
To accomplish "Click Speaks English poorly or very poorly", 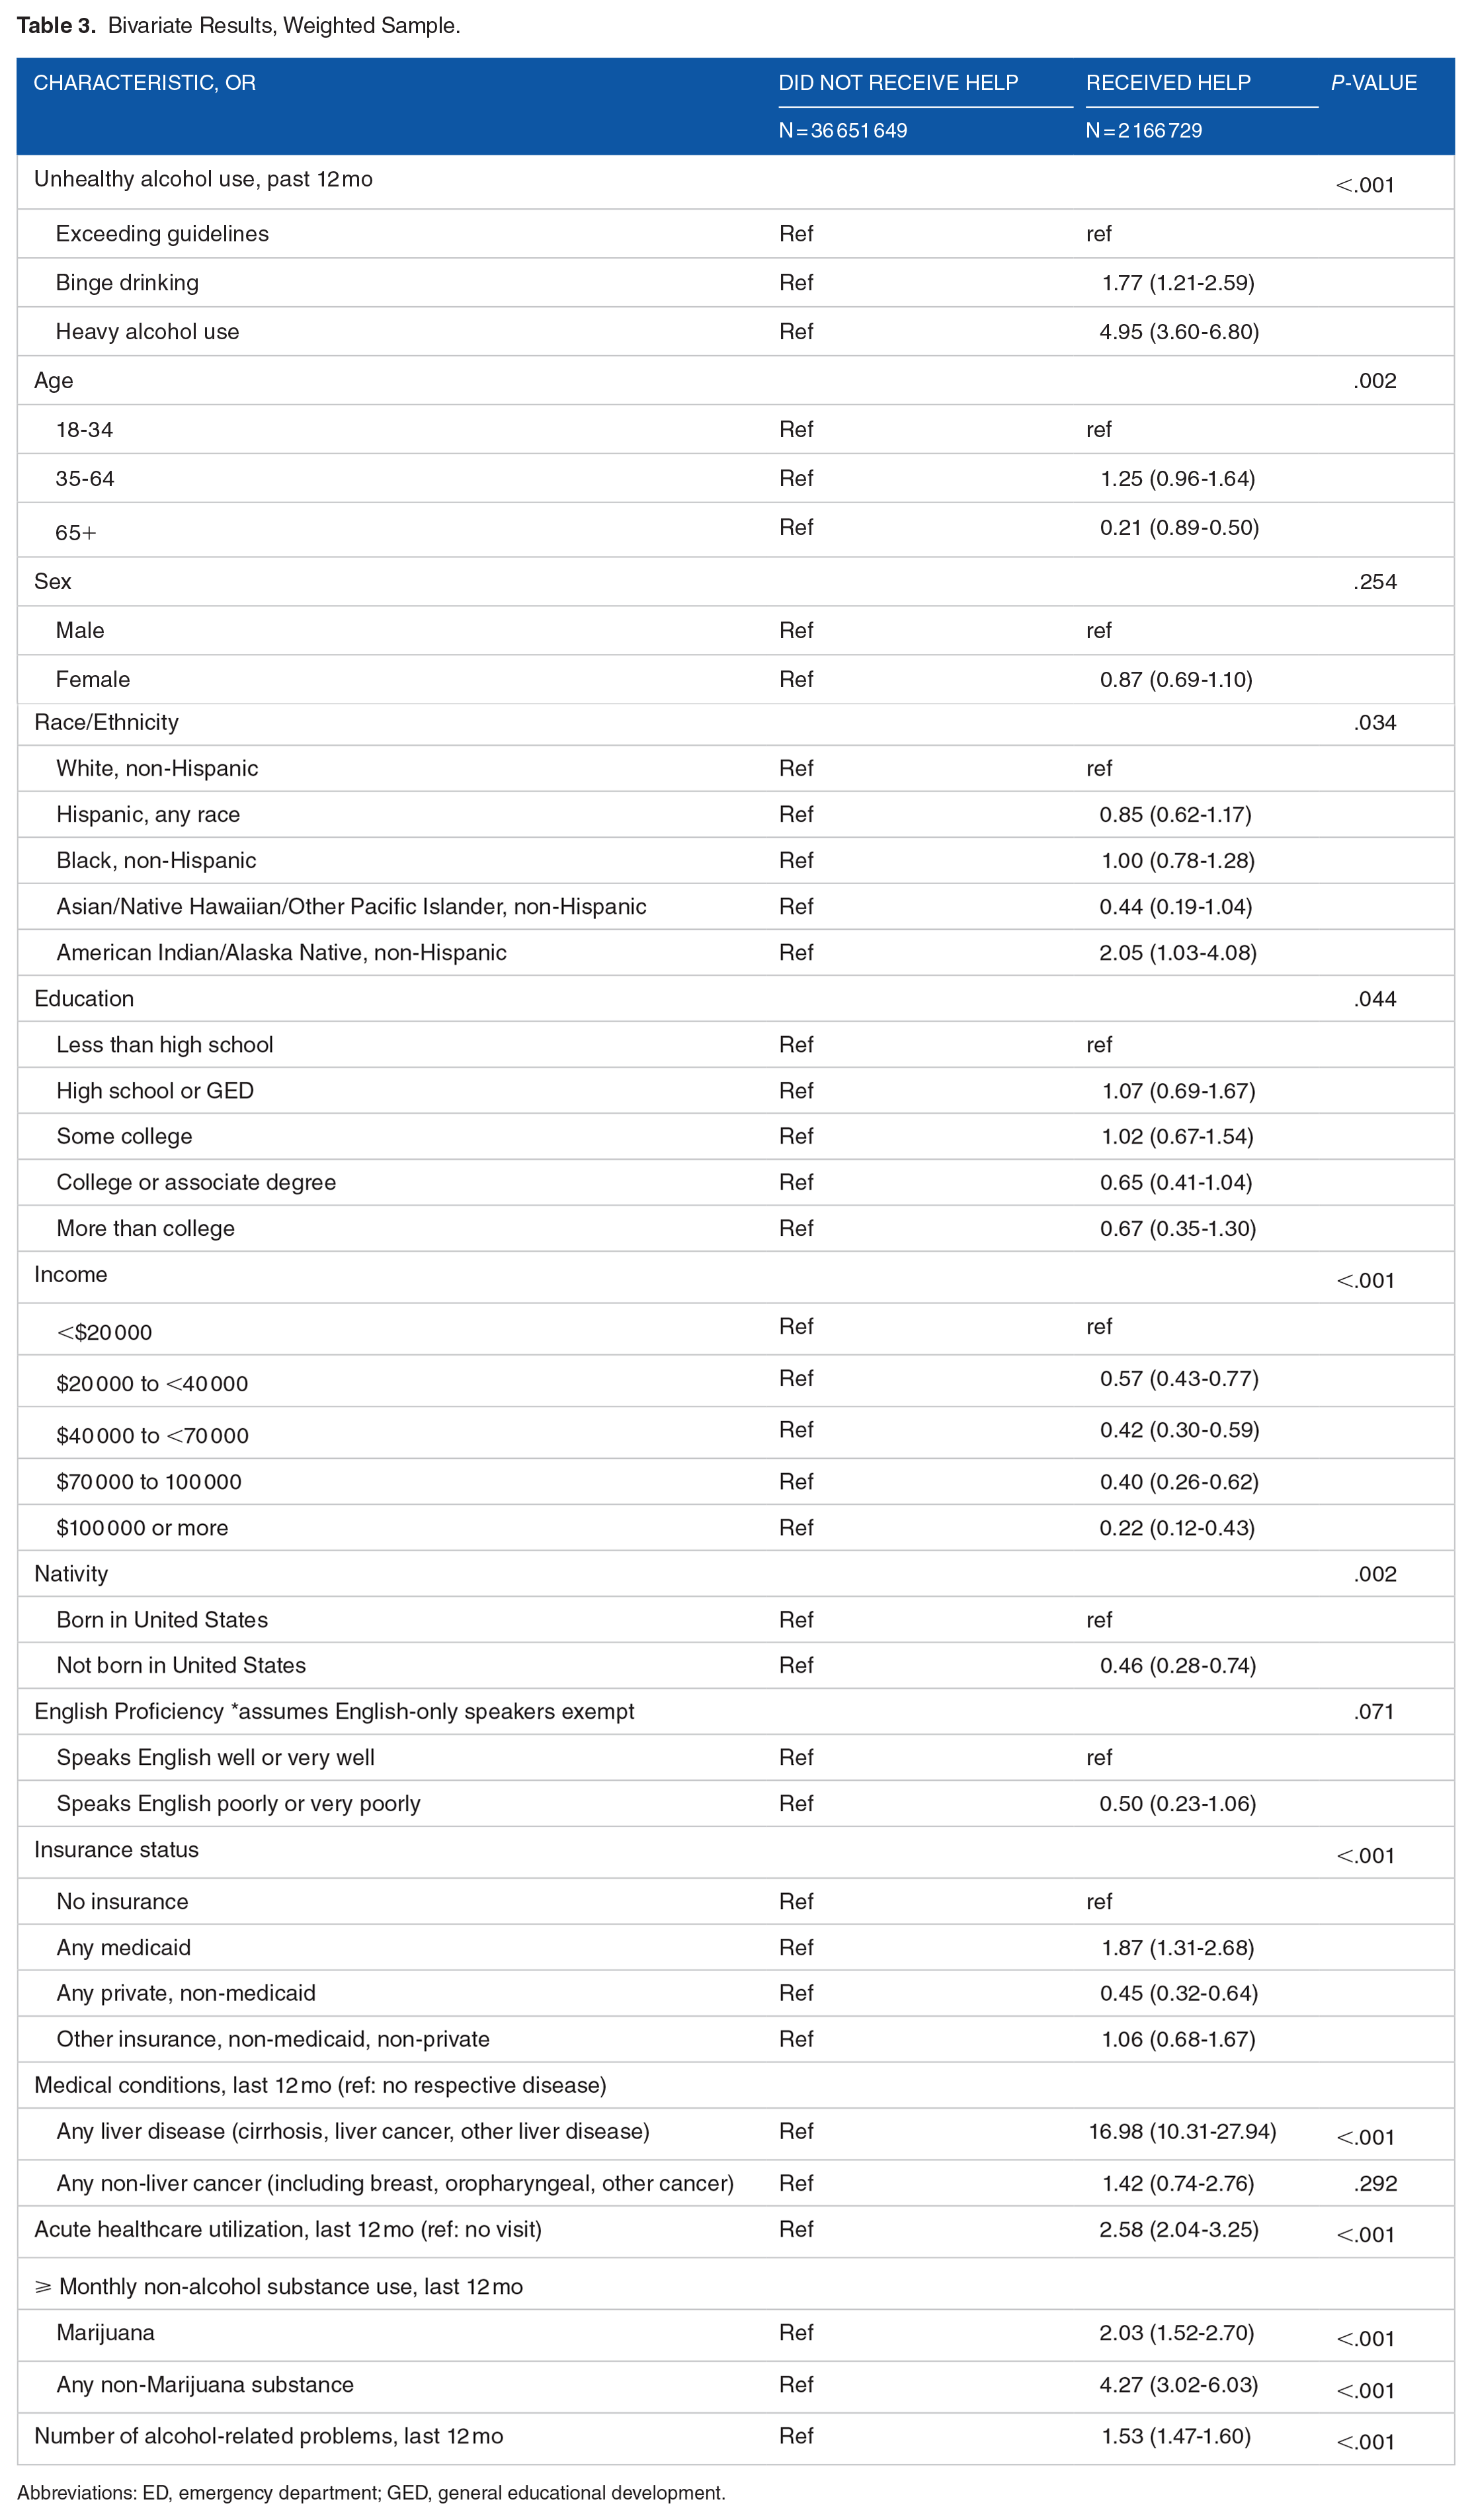I will [x=238, y=1804].
